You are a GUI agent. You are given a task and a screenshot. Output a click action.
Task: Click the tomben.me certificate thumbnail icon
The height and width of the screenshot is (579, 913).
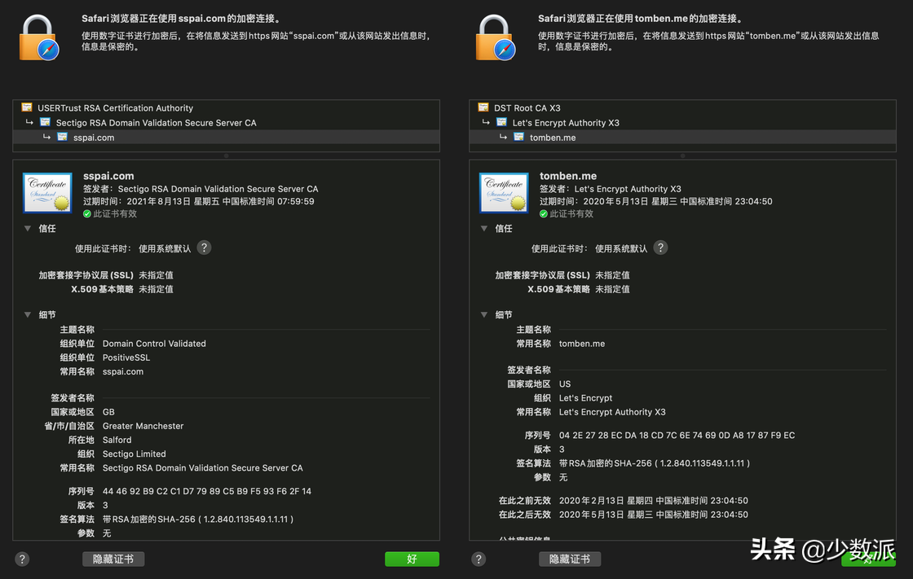(503, 193)
